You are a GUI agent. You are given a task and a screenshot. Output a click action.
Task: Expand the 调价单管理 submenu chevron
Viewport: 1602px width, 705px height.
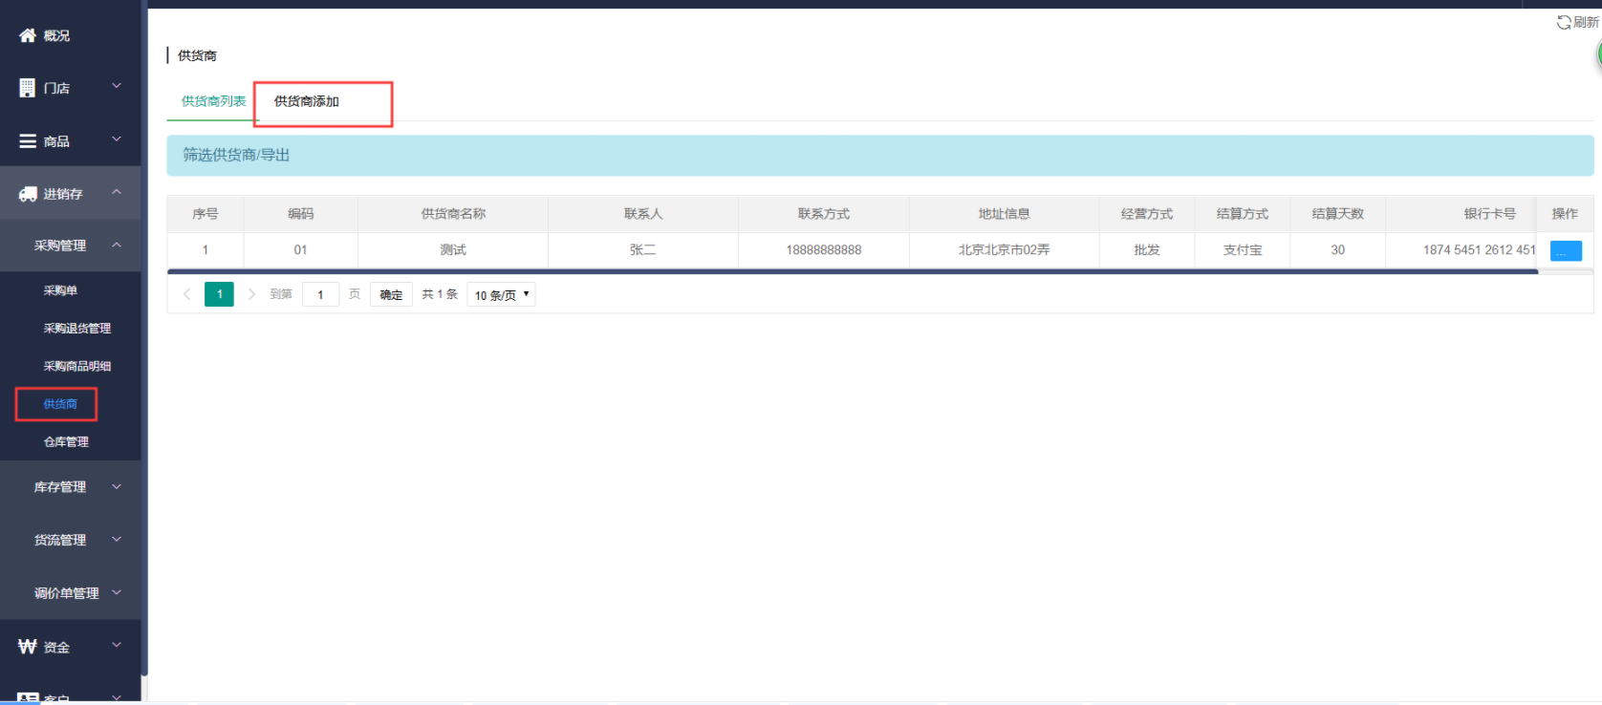117,592
